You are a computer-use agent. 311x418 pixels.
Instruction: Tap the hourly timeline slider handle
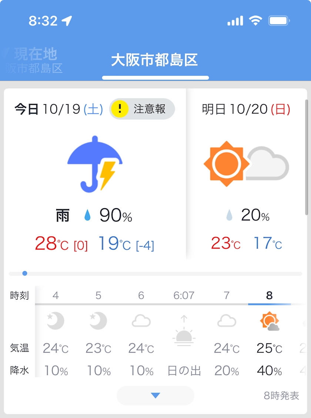(25, 274)
